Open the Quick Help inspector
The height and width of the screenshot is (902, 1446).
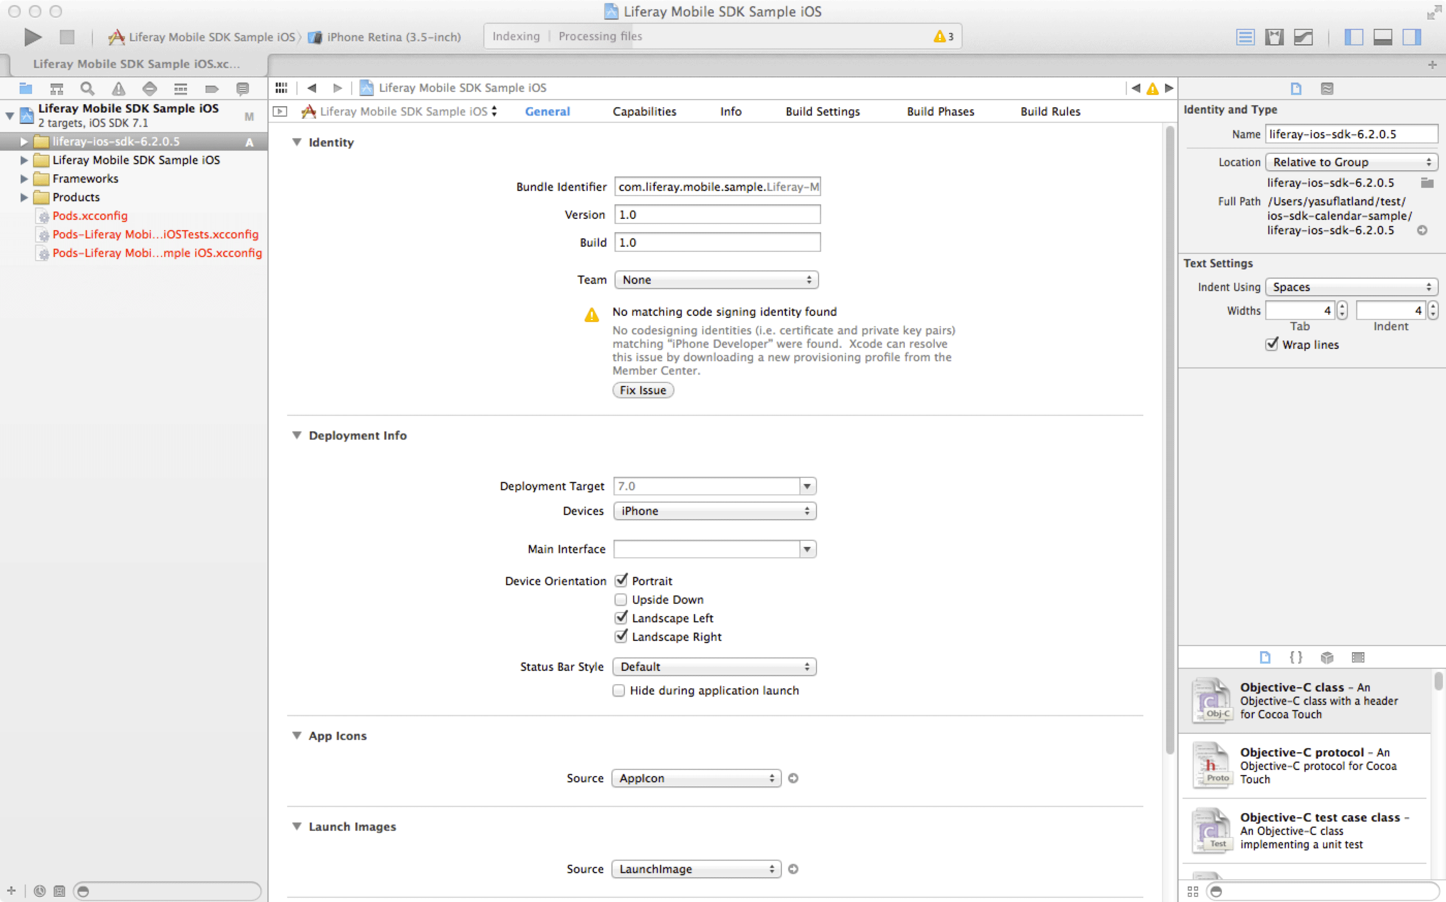click(x=1327, y=89)
